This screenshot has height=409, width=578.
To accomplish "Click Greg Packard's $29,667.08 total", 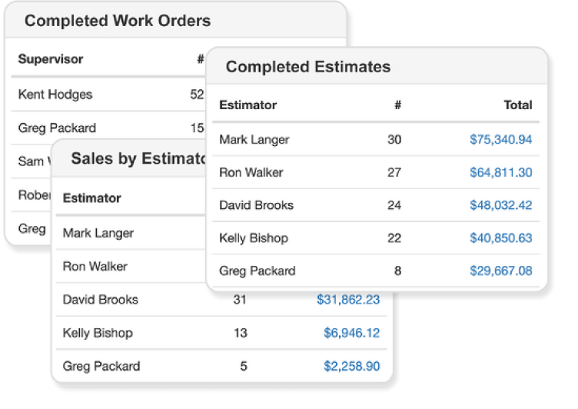I will click(x=500, y=271).
